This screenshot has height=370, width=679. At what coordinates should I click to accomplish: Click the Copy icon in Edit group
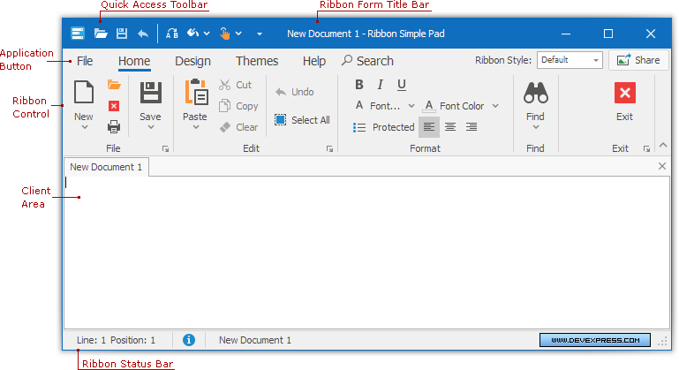pyautogui.click(x=224, y=106)
